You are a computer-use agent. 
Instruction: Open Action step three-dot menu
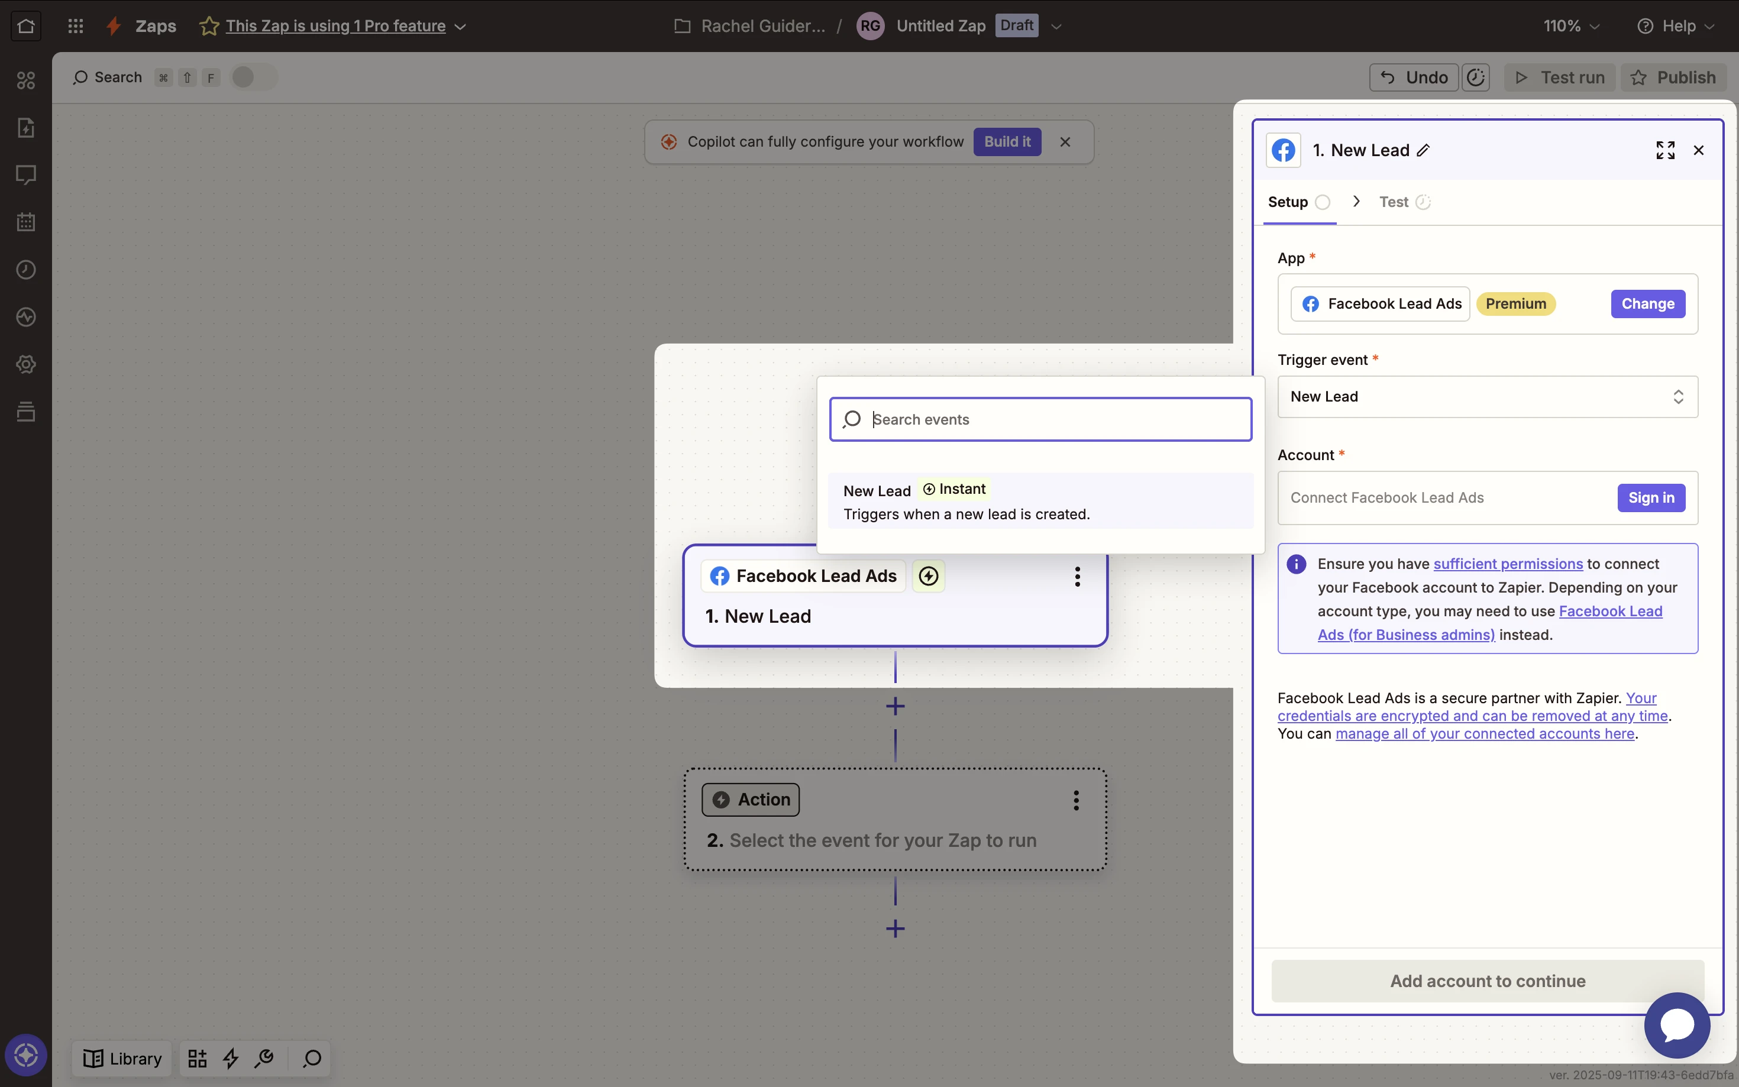click(x=1076, y=800)
